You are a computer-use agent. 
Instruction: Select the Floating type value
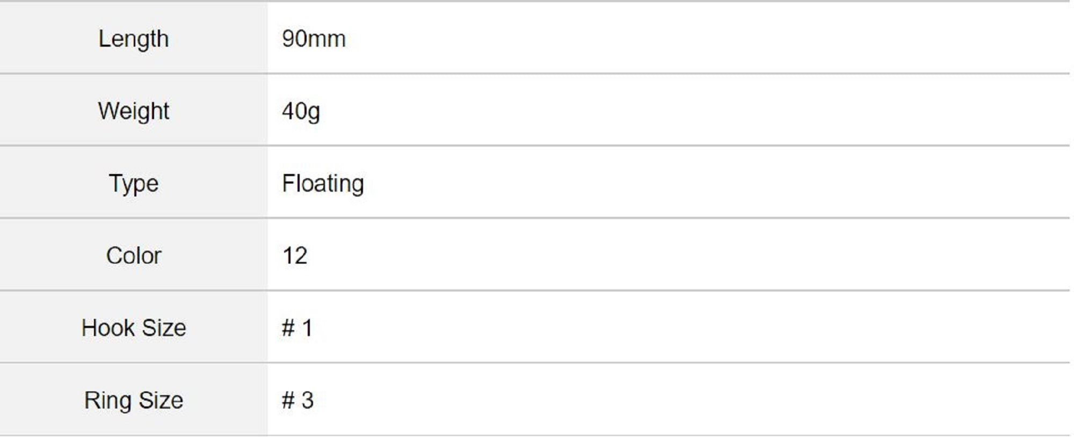click(323, 184)
